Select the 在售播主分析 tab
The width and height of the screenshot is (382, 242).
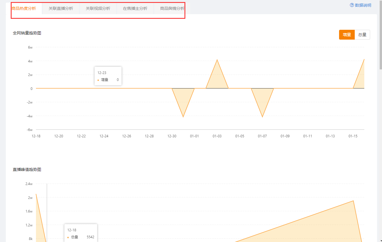click(135, 8)
